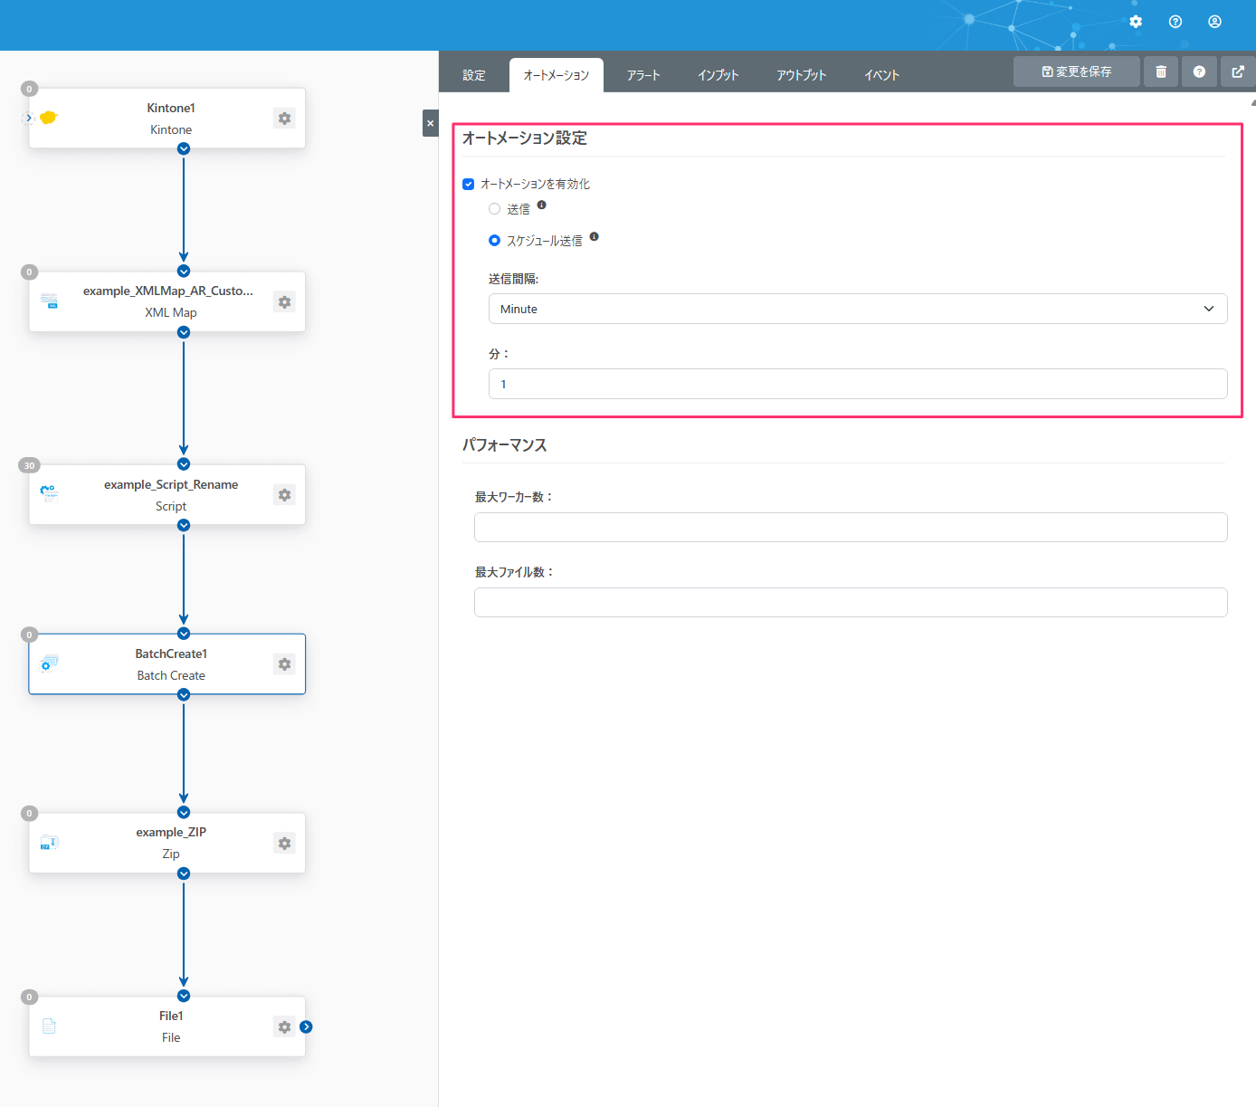1256x1107 pixels.
Task: Open connector help question mark button
Action: click(x=1199, y=72)
